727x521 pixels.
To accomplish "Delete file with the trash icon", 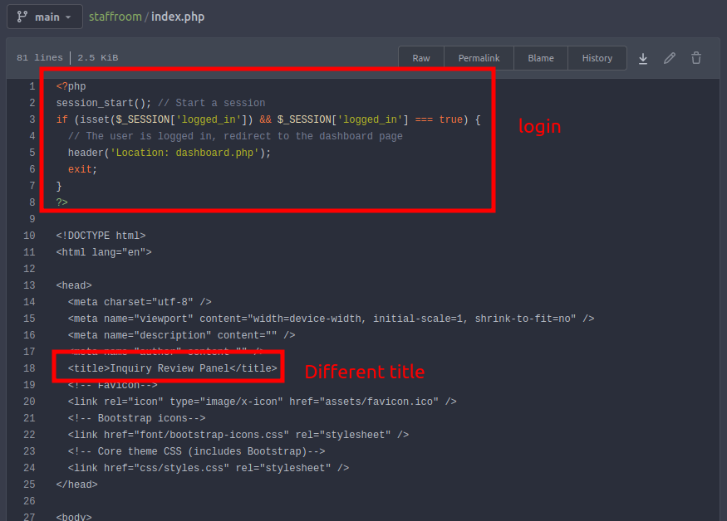I will 696,58.
